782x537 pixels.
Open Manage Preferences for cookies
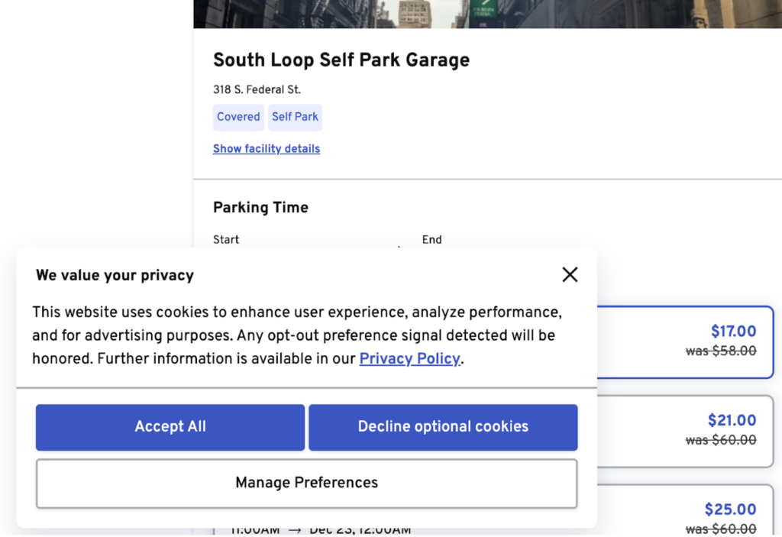(306, 483)
